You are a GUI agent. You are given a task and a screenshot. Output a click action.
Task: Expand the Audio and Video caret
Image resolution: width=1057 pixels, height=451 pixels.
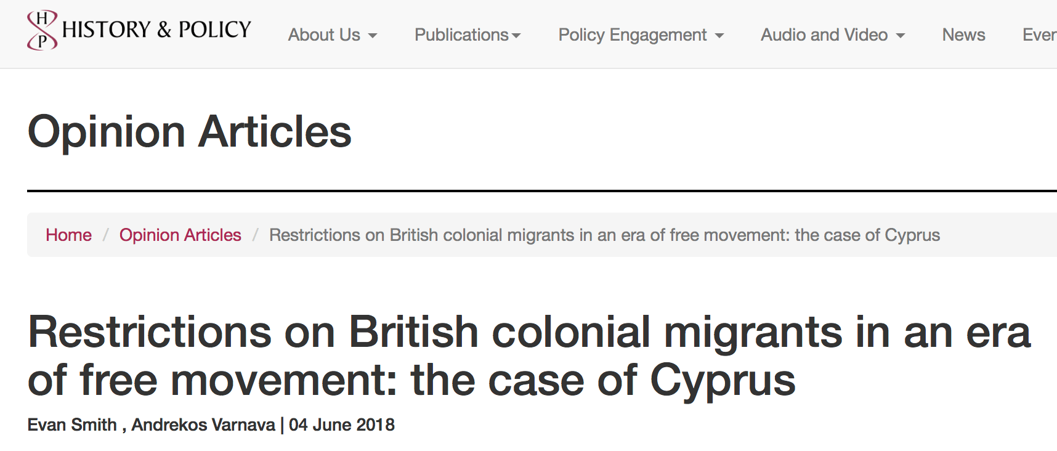pyautogui.click(x=901, y=36)
